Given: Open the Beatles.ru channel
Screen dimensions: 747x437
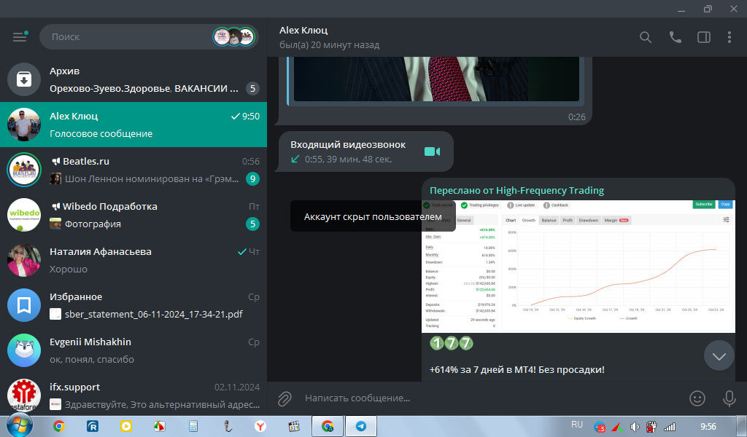Looking at the screenshot, I should (x=133, y=170).
